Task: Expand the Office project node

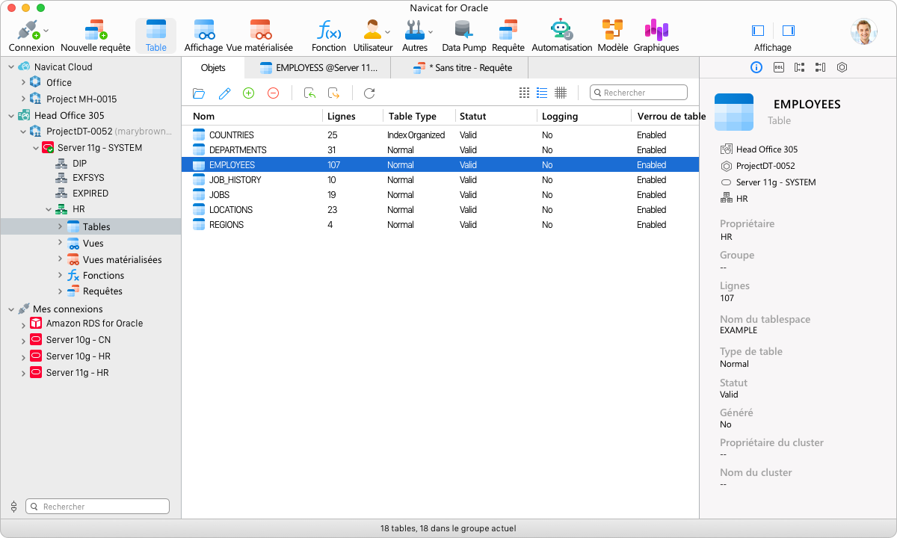Action: 23,83
